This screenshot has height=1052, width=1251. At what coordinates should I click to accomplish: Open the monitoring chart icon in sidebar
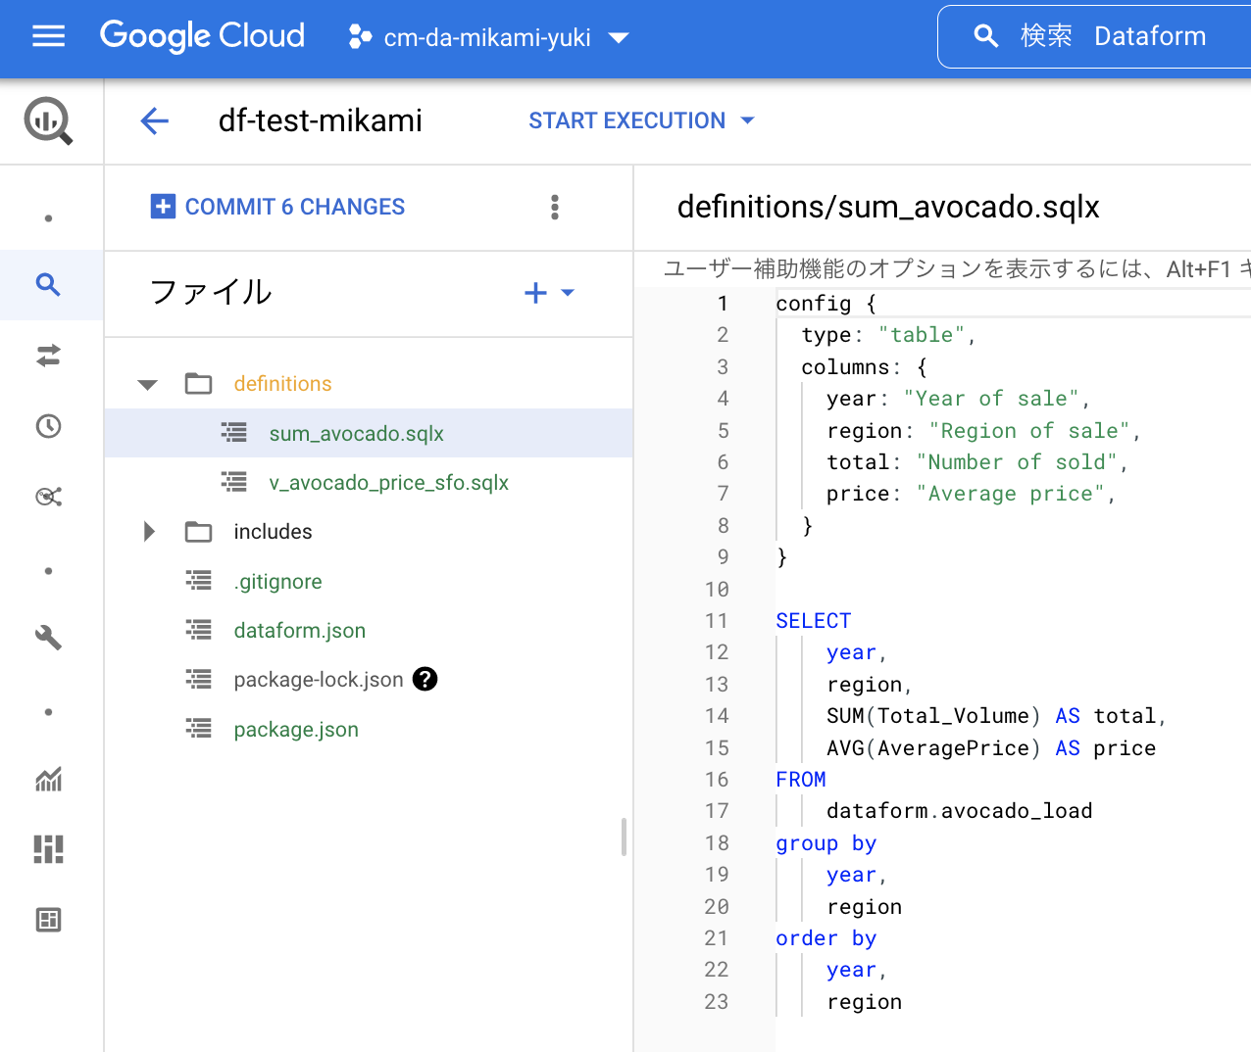pos(48,779)
